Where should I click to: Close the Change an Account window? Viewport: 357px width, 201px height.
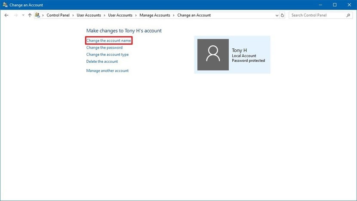349,5
